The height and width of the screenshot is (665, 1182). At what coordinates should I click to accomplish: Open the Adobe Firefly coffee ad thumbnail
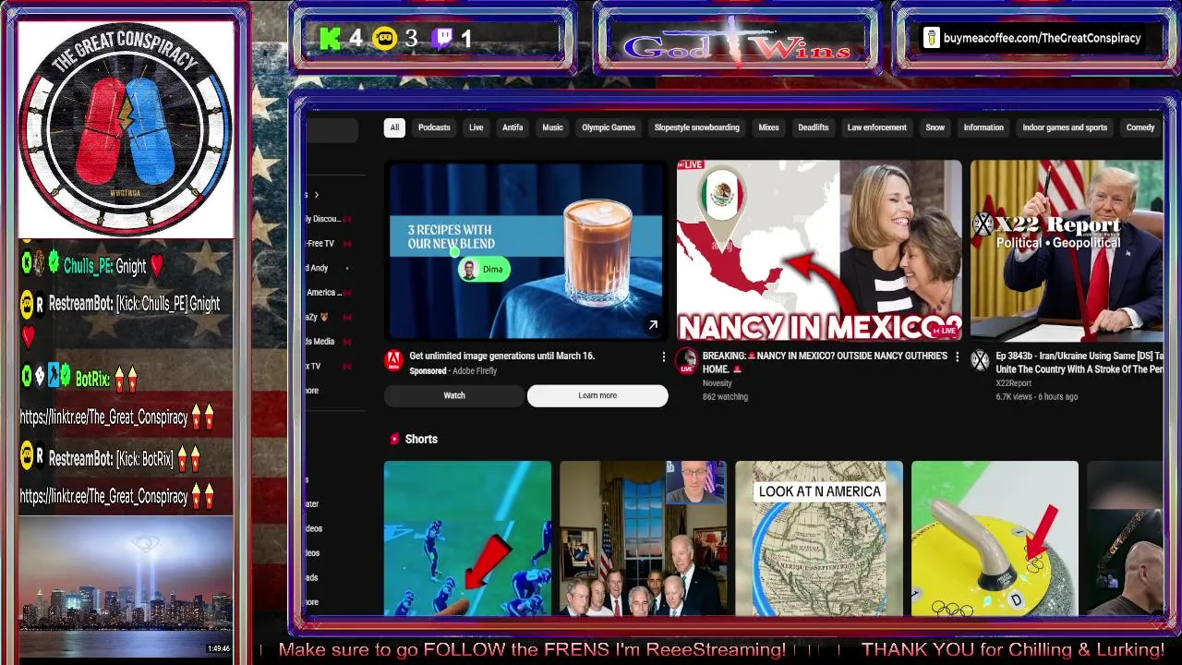pos(525,250)
